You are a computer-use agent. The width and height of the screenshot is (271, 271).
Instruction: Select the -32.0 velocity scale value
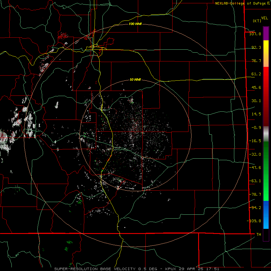pyautogui.click(x=255, y=154)
